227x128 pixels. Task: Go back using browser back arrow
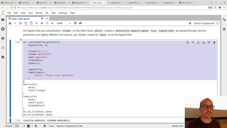point(3,7)
